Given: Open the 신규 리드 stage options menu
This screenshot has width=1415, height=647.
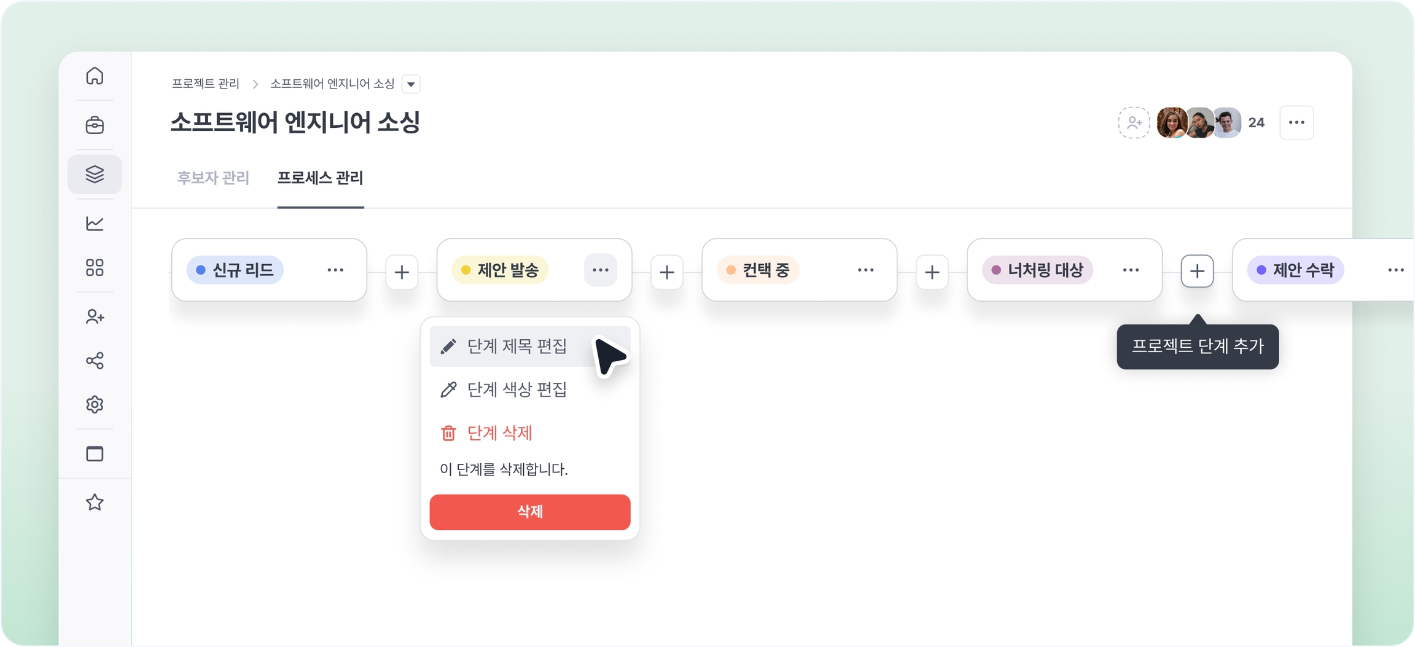Looking at the screenshot, I should click(335, 270).
